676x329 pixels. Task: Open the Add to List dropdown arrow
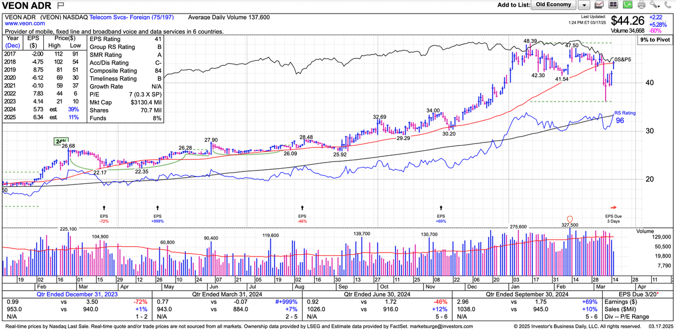pos(584,5)
